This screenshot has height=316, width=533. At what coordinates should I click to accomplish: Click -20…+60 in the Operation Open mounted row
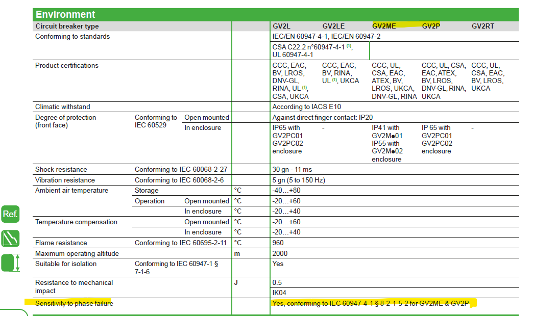(286, 201)
